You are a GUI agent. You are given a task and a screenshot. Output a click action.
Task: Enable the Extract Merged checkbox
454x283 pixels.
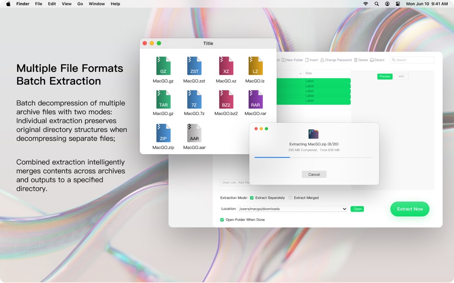[291, 198]
